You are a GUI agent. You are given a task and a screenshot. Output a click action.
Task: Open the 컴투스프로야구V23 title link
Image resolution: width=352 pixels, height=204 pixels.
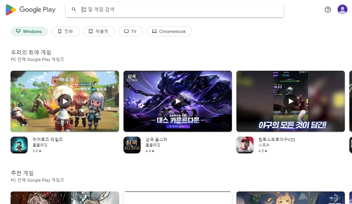coord(277,139)
